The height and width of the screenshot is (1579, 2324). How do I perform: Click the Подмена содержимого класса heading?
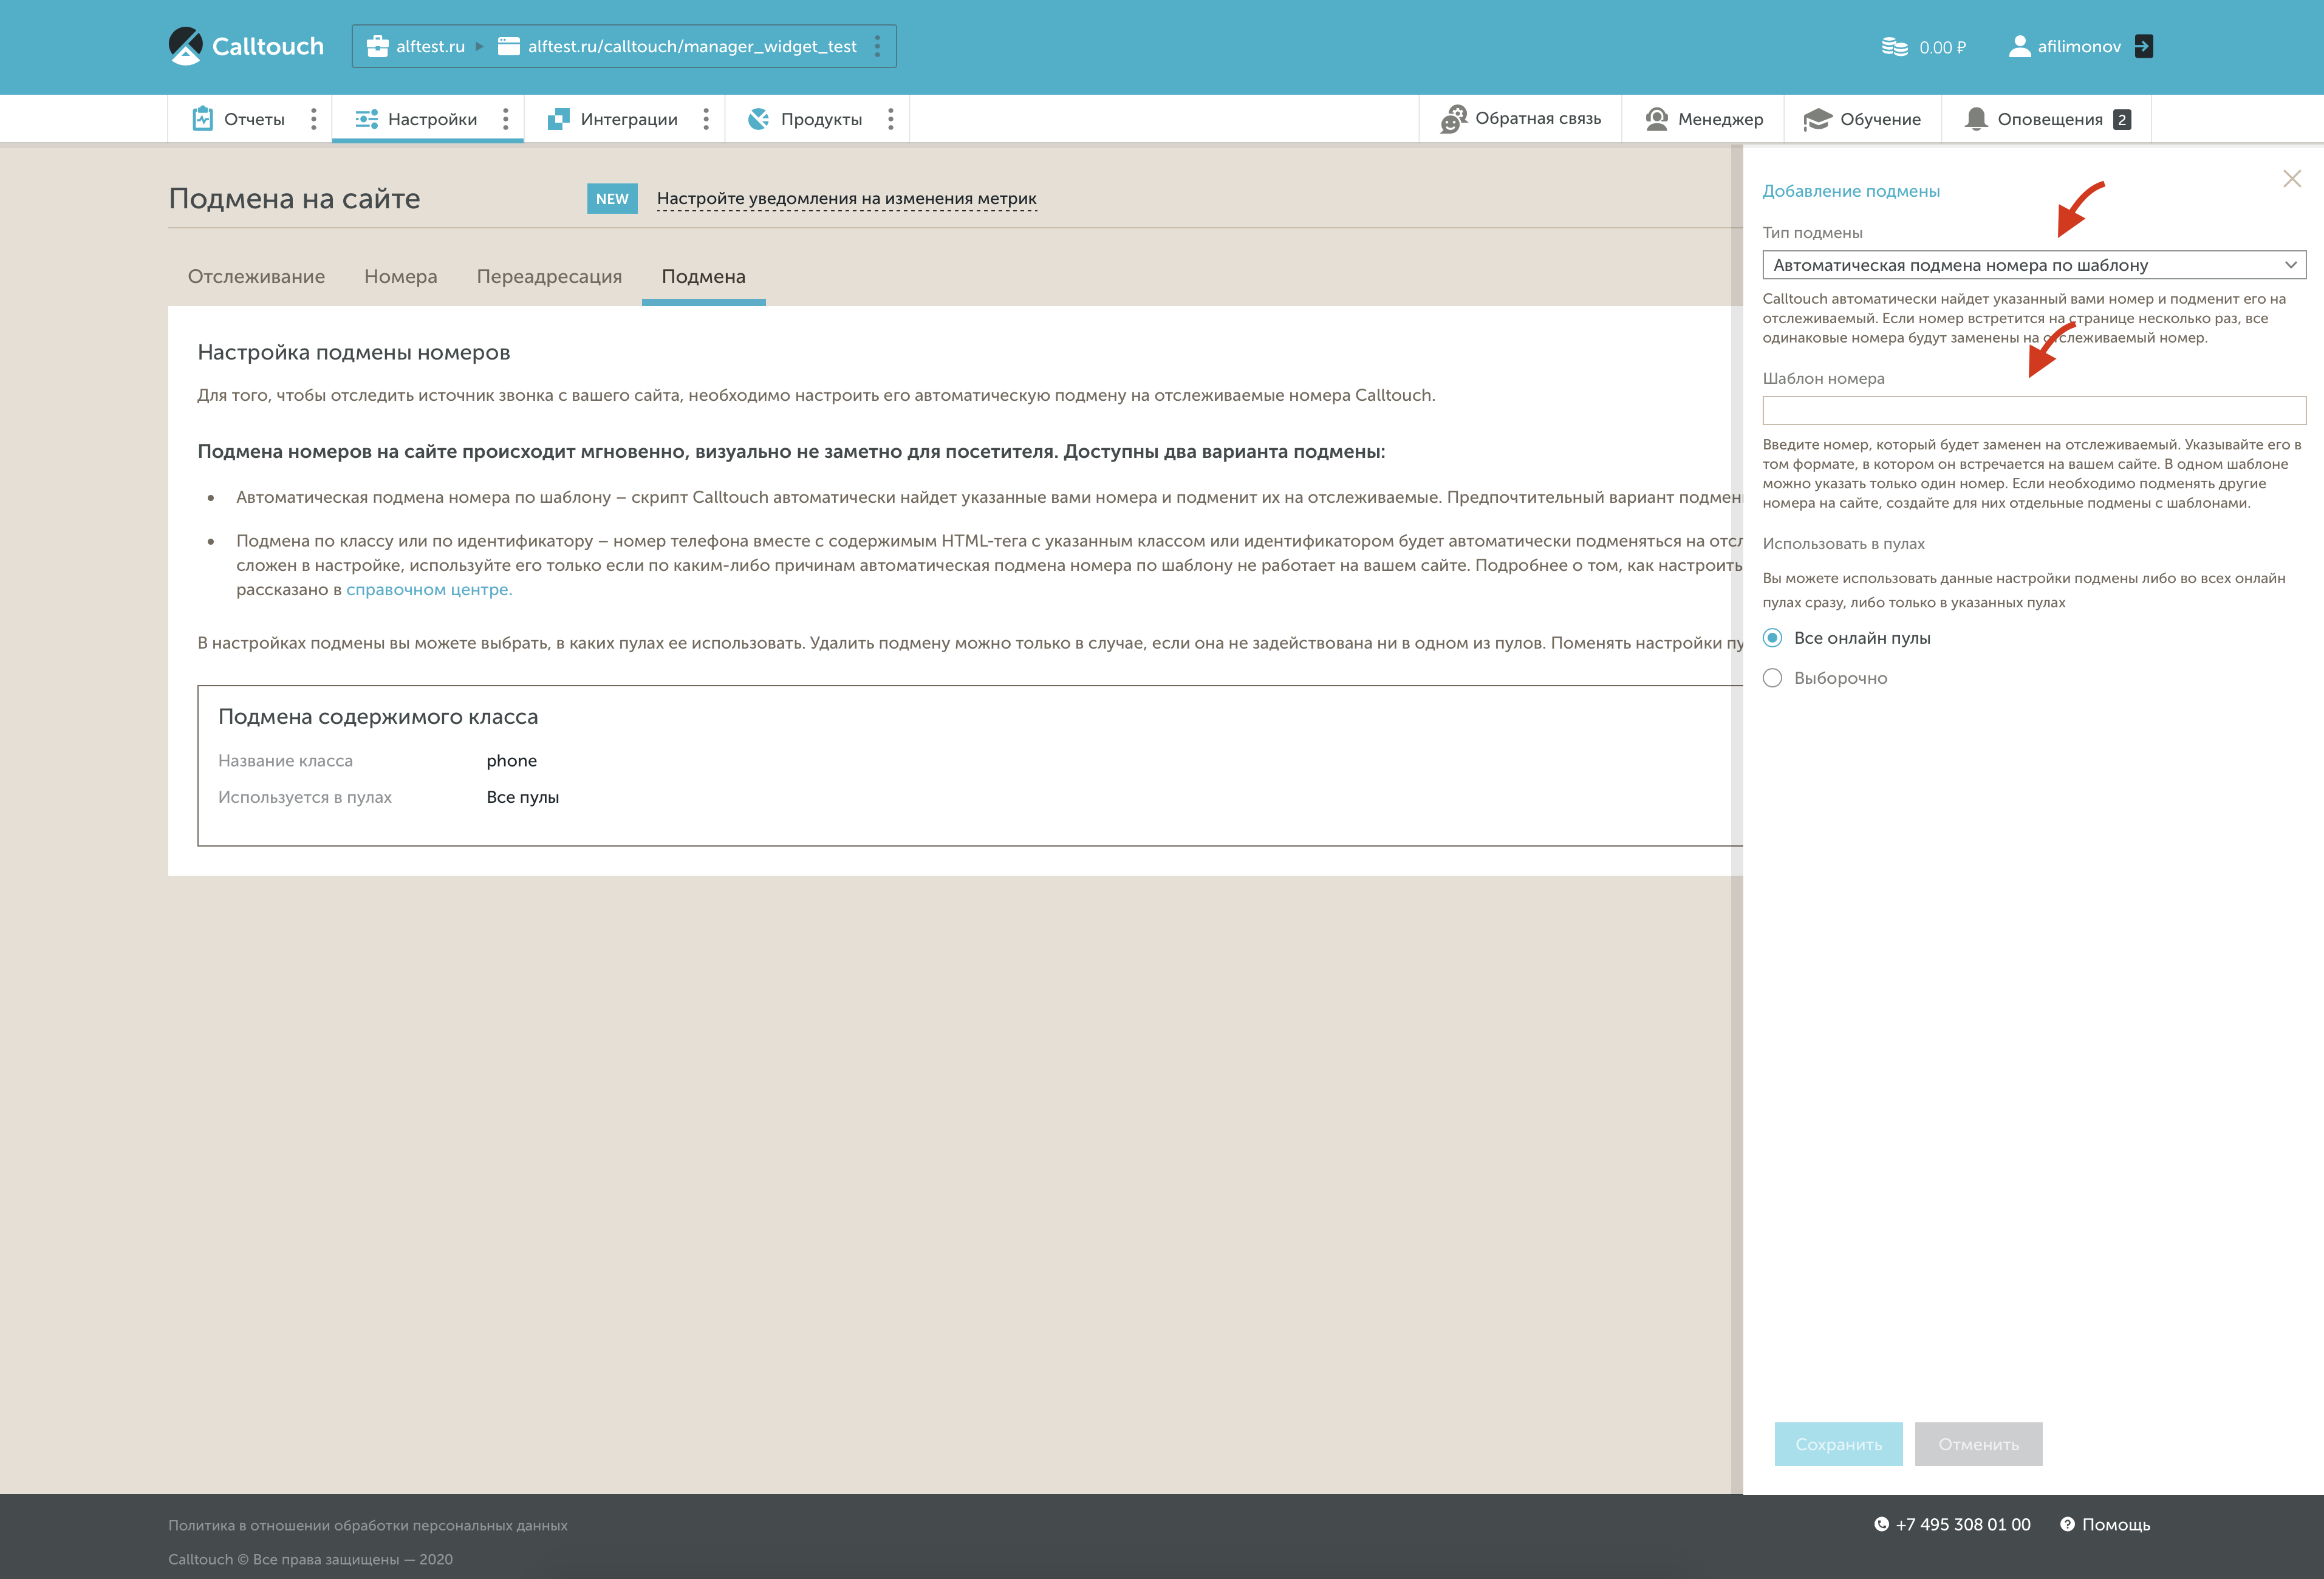378,717
